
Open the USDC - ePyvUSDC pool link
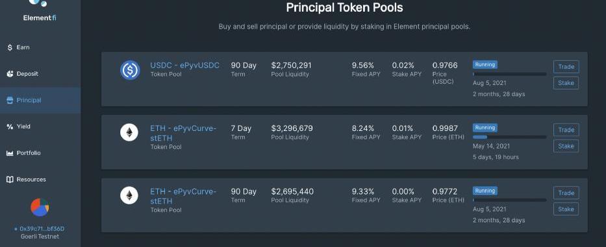pyautogui.click(x=184, y=65)
